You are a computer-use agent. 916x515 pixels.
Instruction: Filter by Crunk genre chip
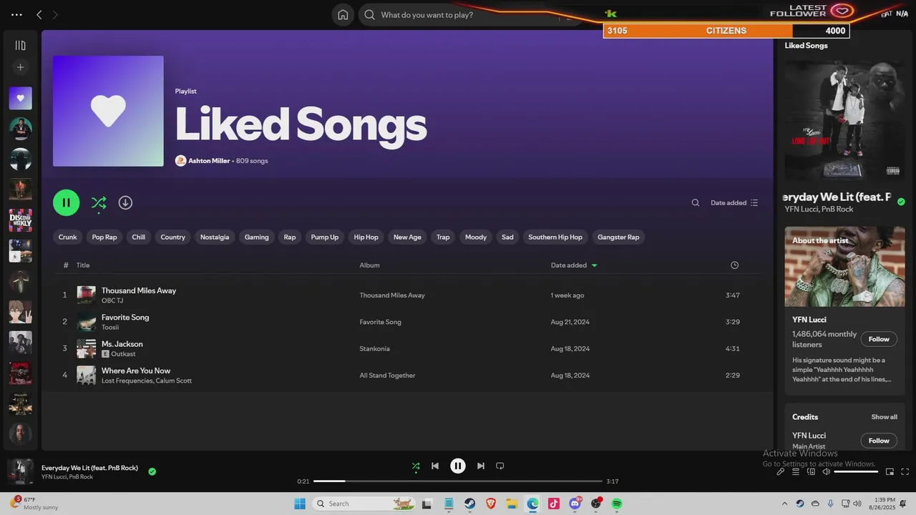click(68, 237)
